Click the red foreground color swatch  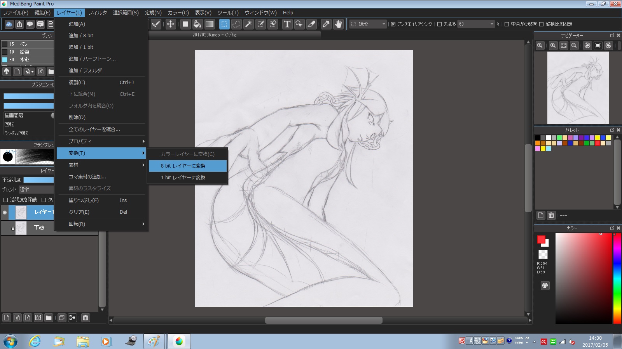541,240
